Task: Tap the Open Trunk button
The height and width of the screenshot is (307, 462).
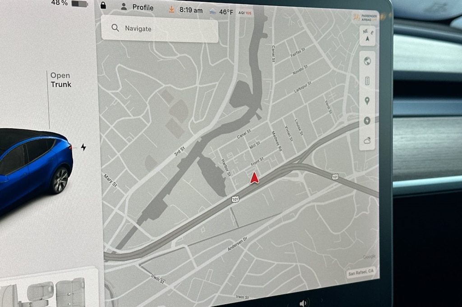Action: [x=61, y=80]
